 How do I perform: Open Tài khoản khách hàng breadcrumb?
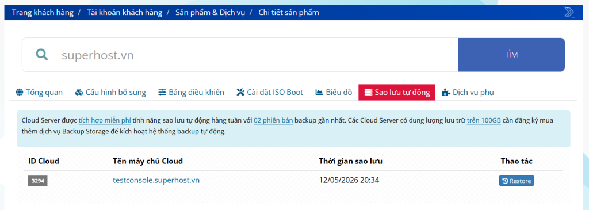pos(124,13)
